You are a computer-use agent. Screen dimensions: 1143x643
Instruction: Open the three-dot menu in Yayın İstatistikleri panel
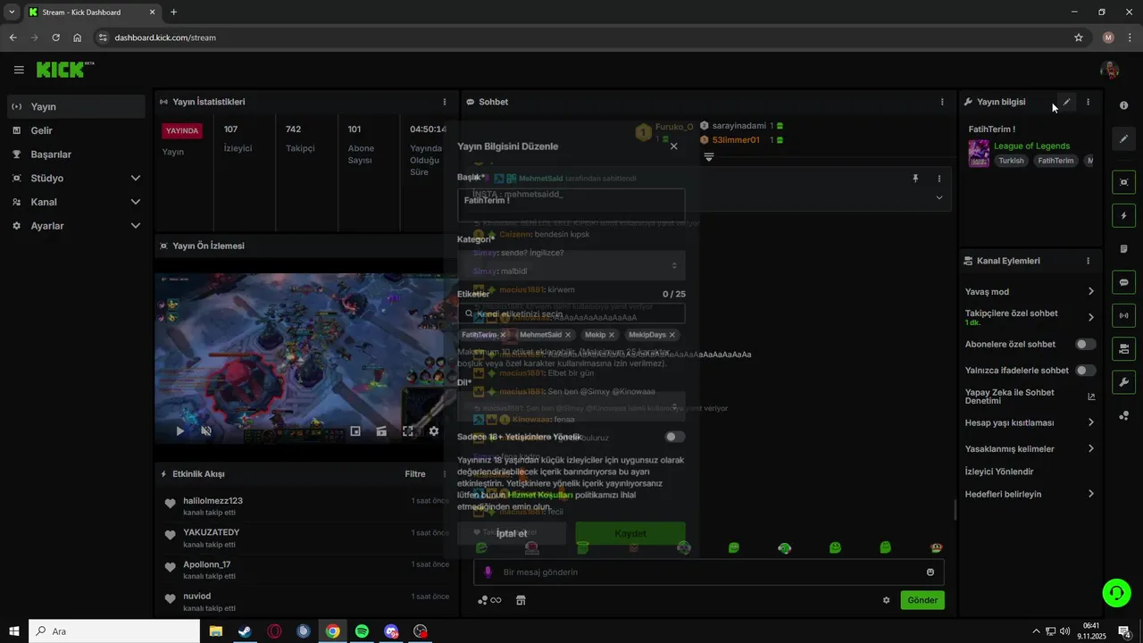click(445, 102)
